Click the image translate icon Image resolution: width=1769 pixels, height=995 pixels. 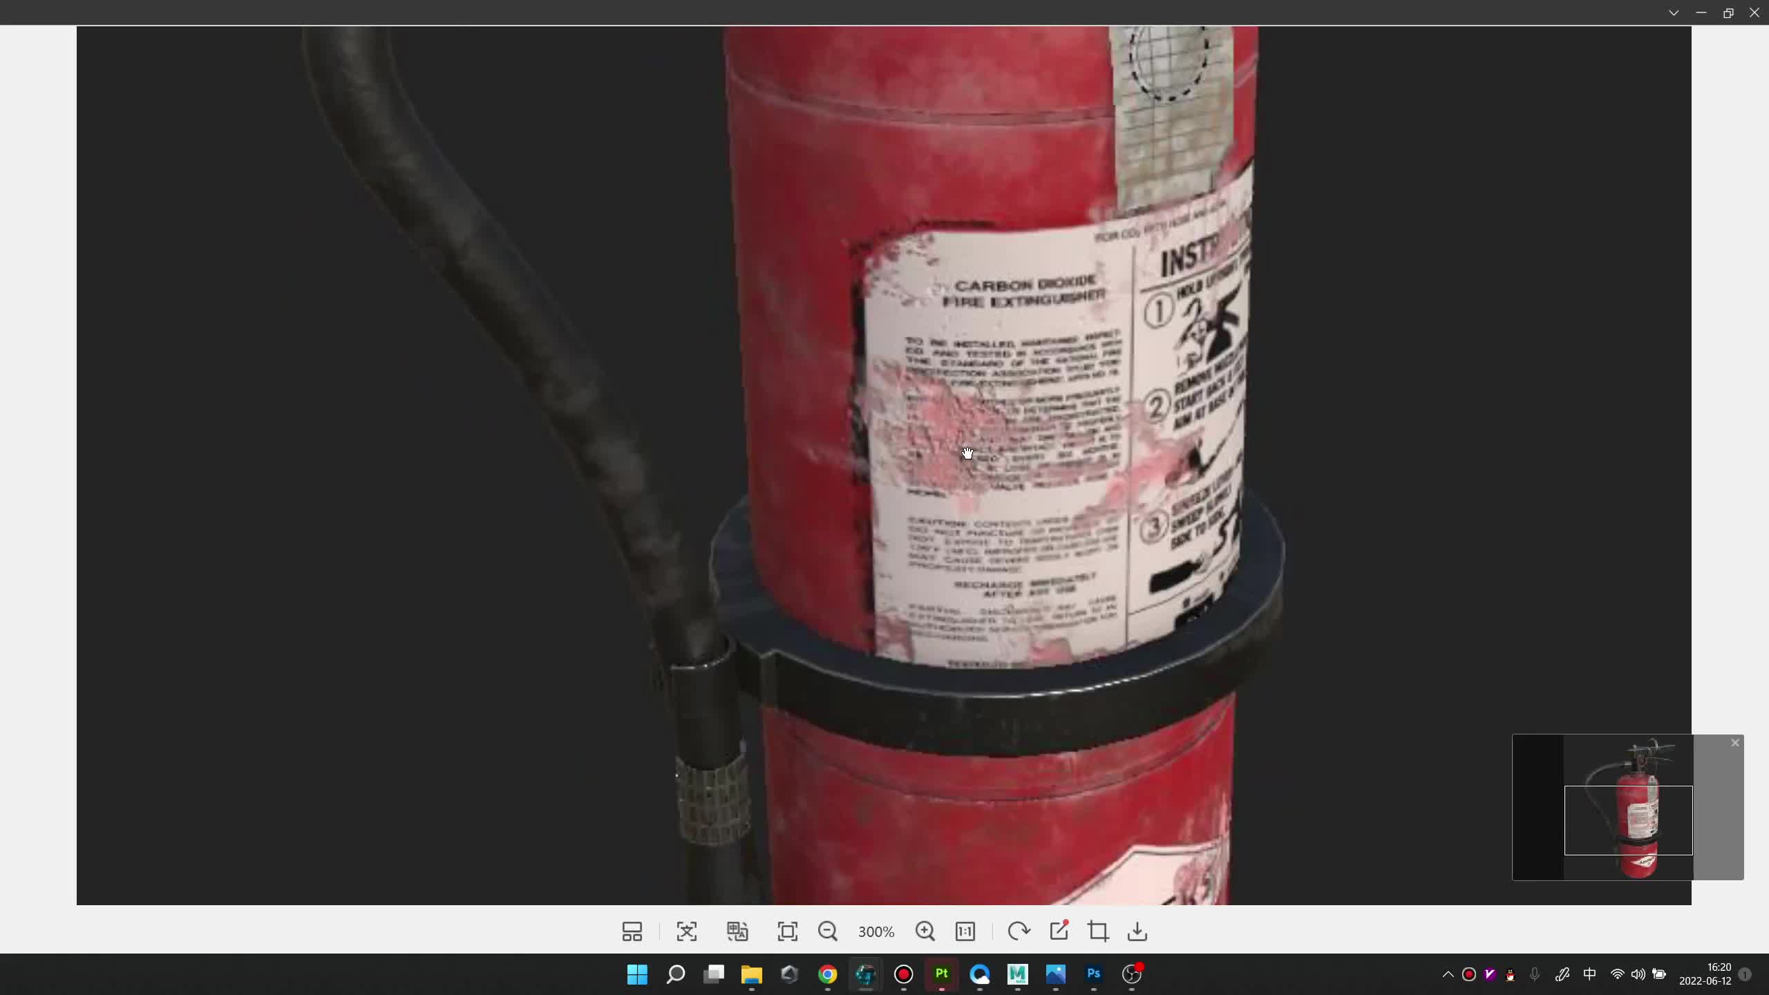coord(737,931)
